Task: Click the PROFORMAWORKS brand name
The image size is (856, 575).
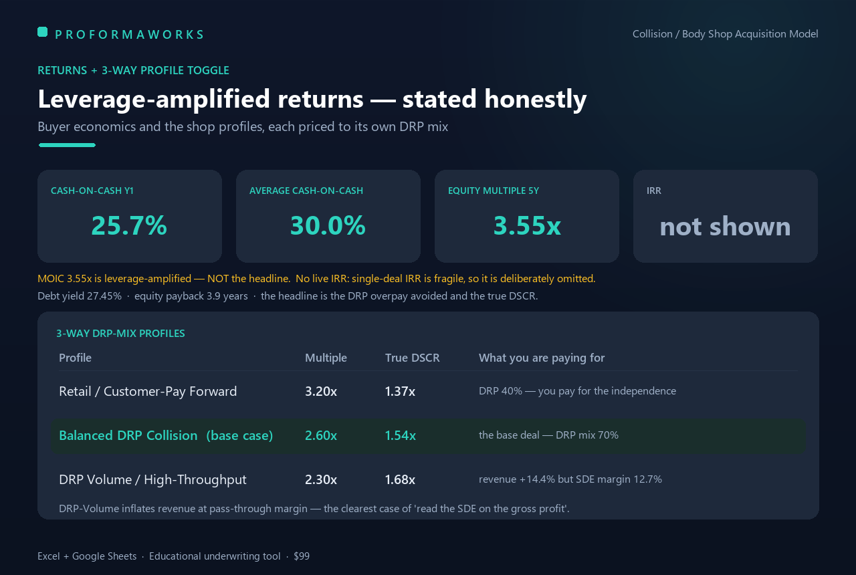Action: [x=129, y=34]
